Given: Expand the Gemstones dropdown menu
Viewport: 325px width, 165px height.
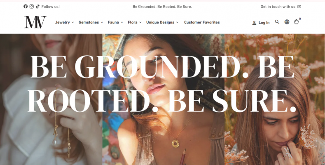Looking at the screenshot, I should coord(91,22).
